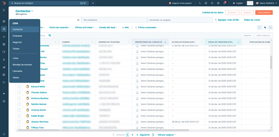Sort by the Número de teléfono column
Image resolution: width=279 pixels, height=137 pixels.
[113, 42]
